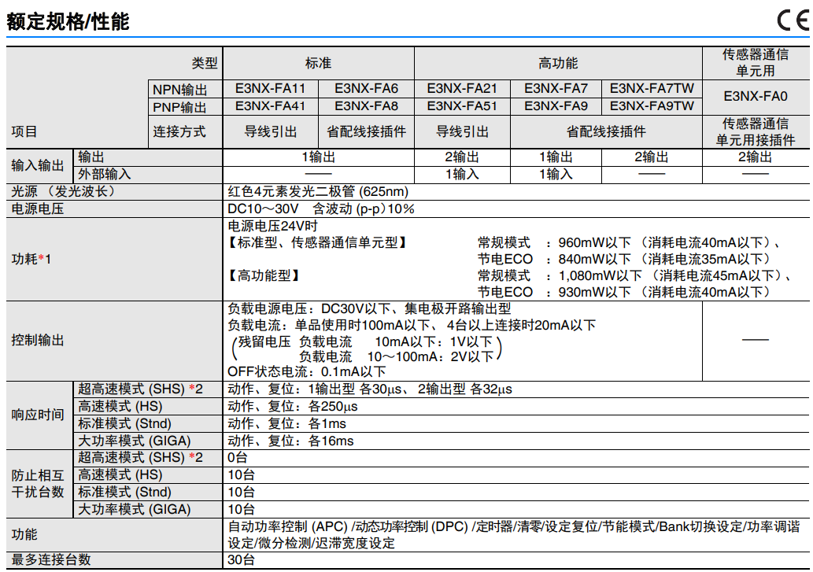Select the 840mW以下 ECO consumption value
This screenshot has width=813, height=572.
595,259
